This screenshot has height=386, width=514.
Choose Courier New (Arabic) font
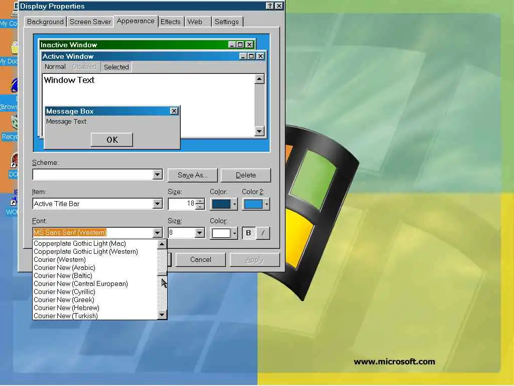[95, 267]
